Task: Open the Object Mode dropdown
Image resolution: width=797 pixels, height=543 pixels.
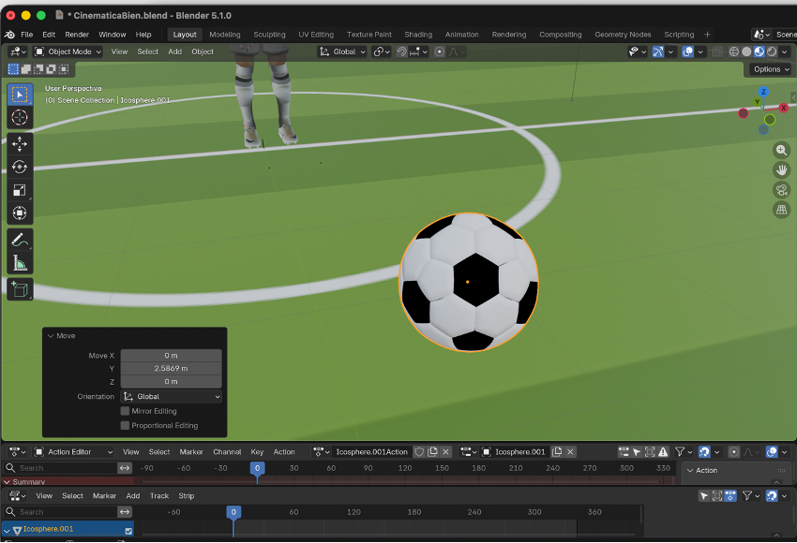Action: point(68,51)
